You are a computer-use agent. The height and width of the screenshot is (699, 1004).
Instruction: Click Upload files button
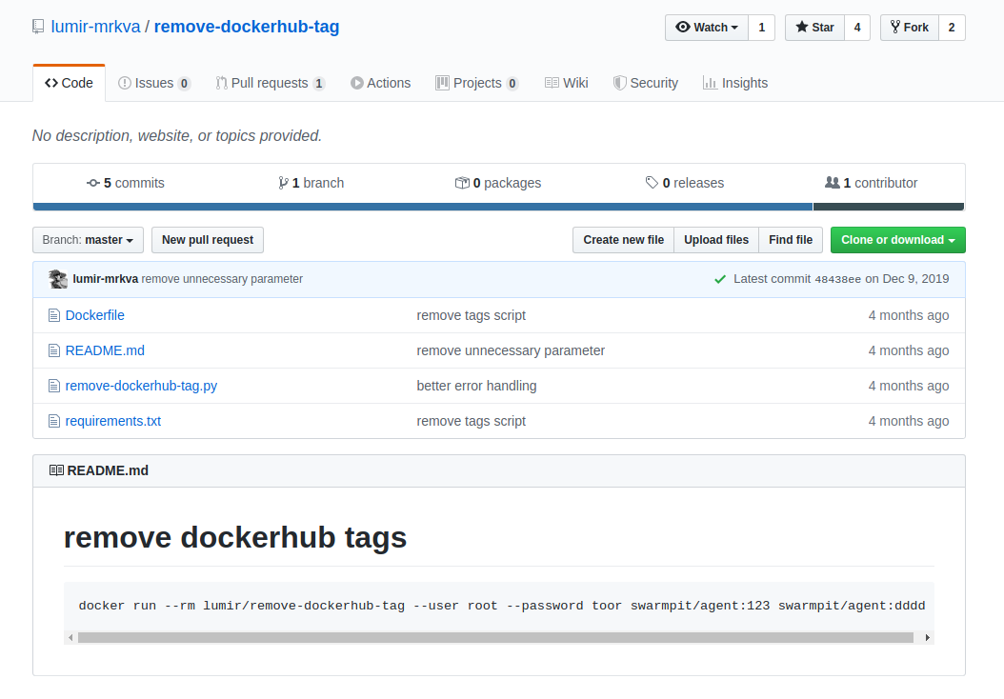tap(716, 240)
